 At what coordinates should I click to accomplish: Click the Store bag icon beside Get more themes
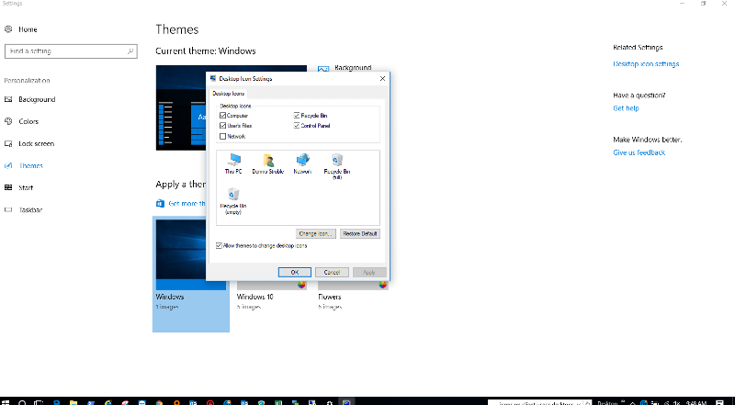tap(160, 204)
